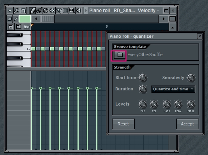The height and width of the screenshot is (155, 208).
Task: Click the Groove template section header
Action: pos(130,47)
